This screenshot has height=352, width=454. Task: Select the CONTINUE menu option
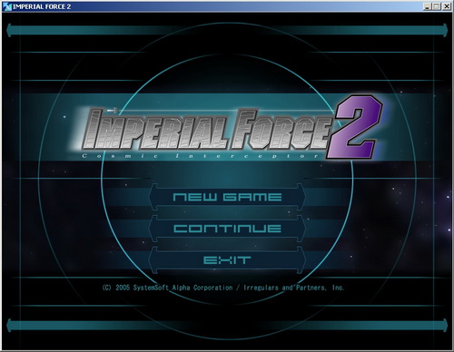(x=227, y=229)
